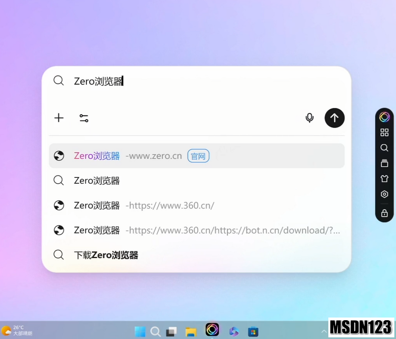396x339 pixels.
Task: Open the stacked tabs icon in sidebar
Action: click(384, 163)
